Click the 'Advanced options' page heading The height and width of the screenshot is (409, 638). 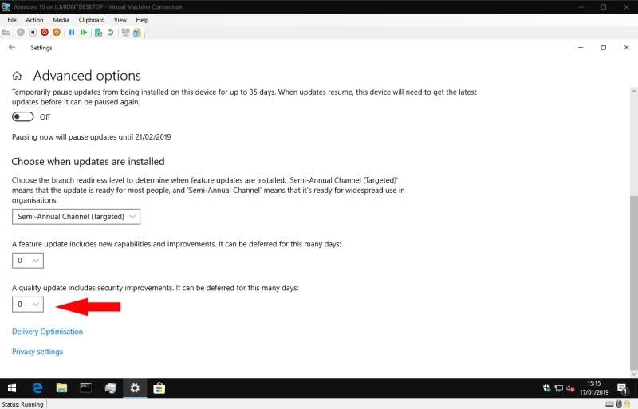[x=87, y=76]
